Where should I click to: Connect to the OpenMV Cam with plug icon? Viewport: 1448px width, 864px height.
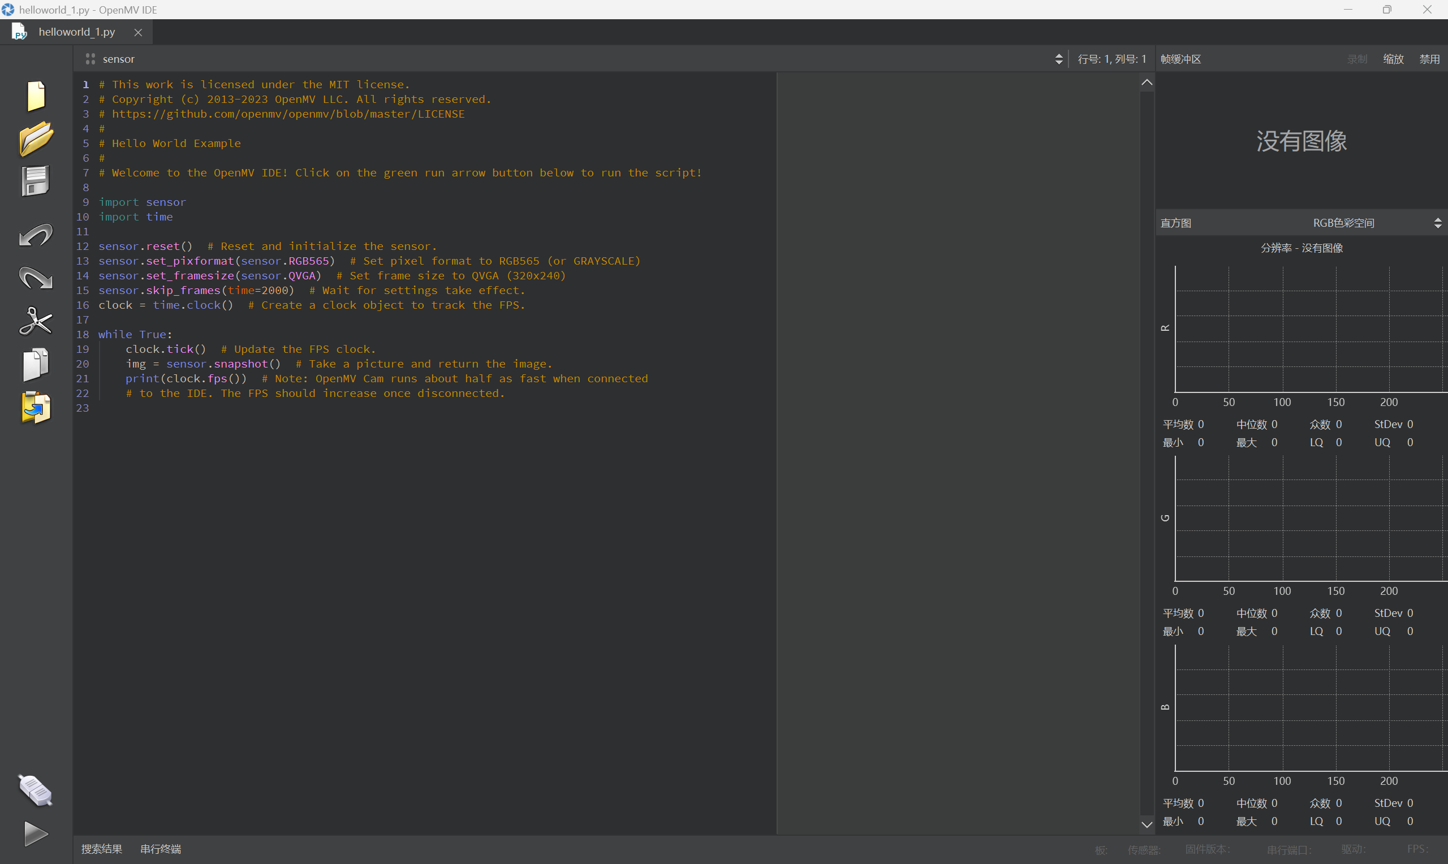click(x=36, y=790)
